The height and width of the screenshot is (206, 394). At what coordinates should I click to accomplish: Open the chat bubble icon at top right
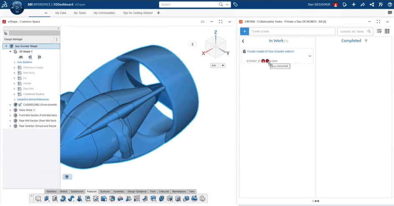pos(389,13)
